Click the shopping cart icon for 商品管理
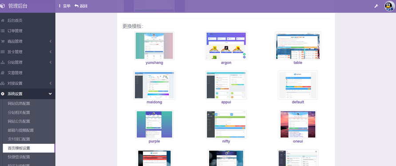The width and height of the screenshot is (396, 166). [x=3, y=41]
